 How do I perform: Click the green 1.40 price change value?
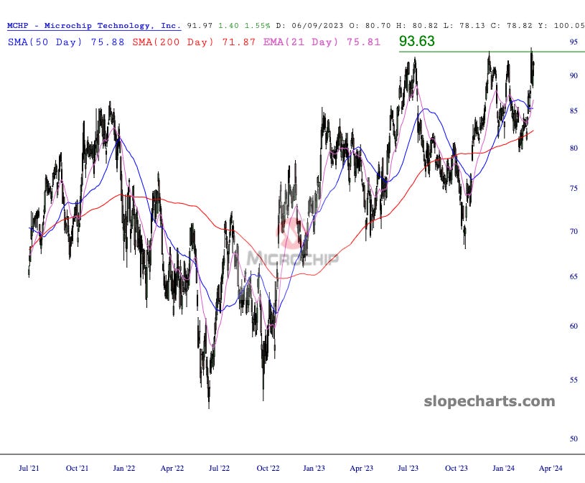click(229, 26)
